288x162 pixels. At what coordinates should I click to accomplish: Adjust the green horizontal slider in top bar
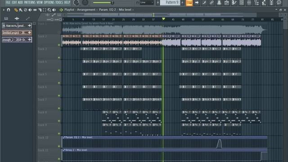point(103,3)
